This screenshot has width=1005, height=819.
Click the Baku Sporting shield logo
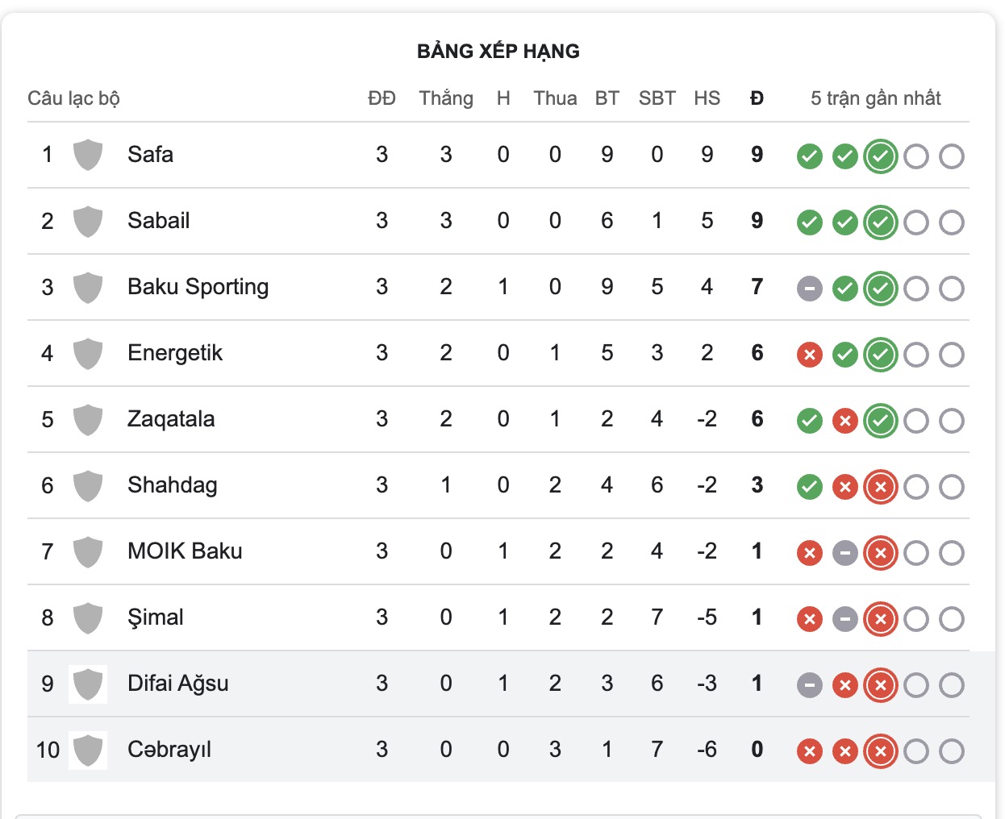pos(87,287)
